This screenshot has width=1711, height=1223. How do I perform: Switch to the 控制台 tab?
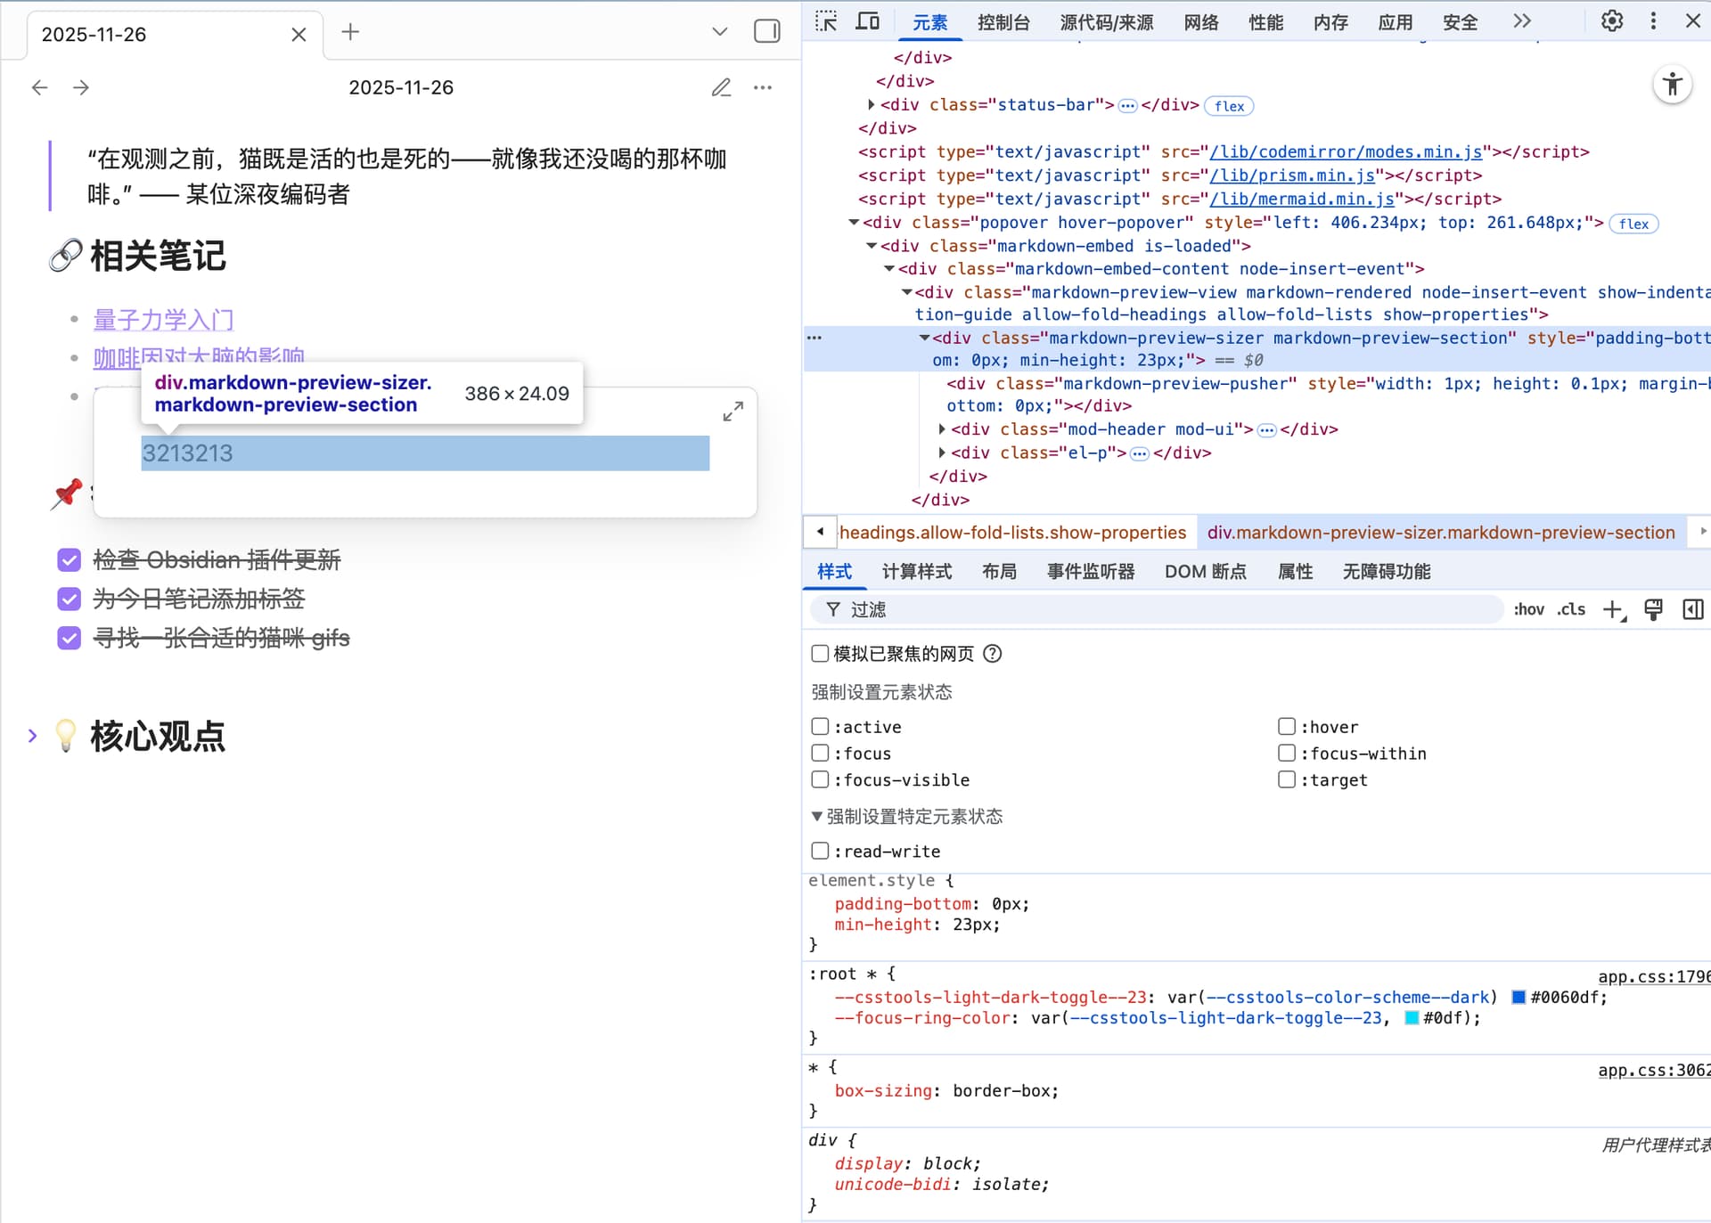1003,23
